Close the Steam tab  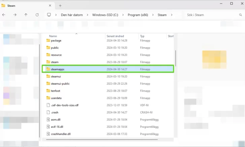pyautogui.click(x=50, y=5)
